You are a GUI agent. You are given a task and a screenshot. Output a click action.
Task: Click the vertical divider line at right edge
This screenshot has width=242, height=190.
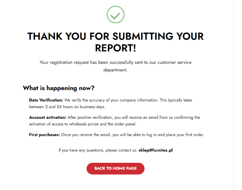pos(233,95)
